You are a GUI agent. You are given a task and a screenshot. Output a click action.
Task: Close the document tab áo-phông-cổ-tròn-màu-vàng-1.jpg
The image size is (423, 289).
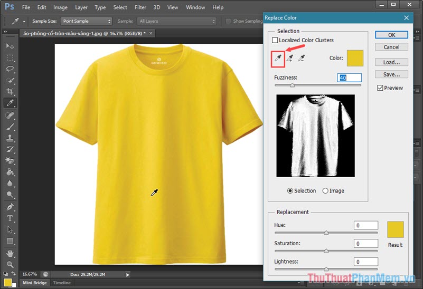[151, 33]
